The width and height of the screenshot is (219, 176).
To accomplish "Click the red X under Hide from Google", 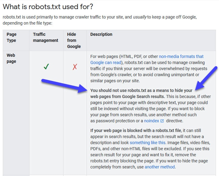I will pos(75,67).
